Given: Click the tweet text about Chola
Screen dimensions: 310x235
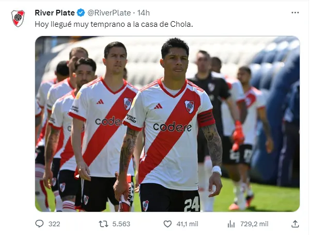Looking at the screenshot, I should pos(114,24).
